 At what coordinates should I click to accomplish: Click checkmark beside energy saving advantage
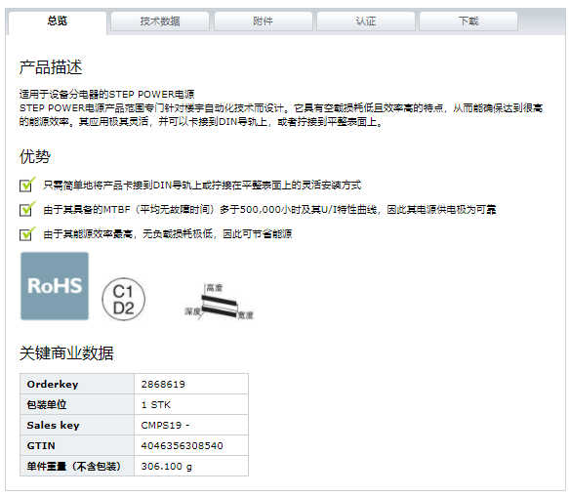click(x=27, y=233)
